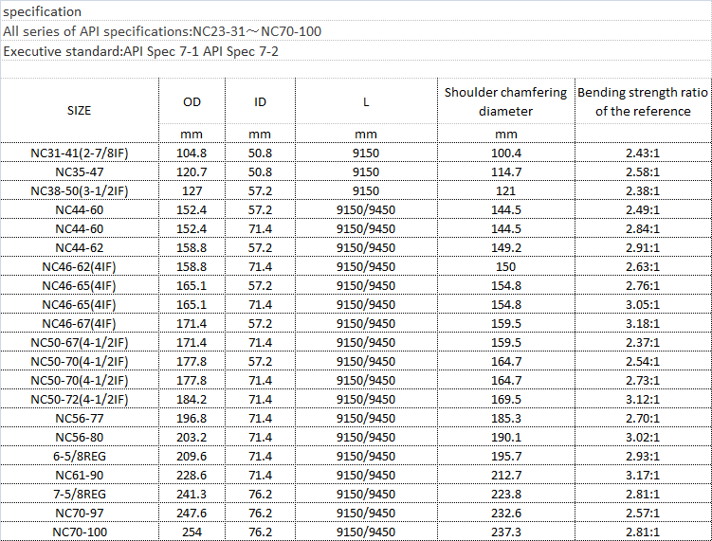Click the ratio 2.43:1 cell
This screenshot has width=712, height=541.
643,153
